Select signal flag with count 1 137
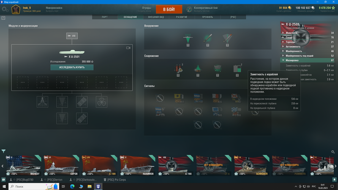 coord(198,98)
